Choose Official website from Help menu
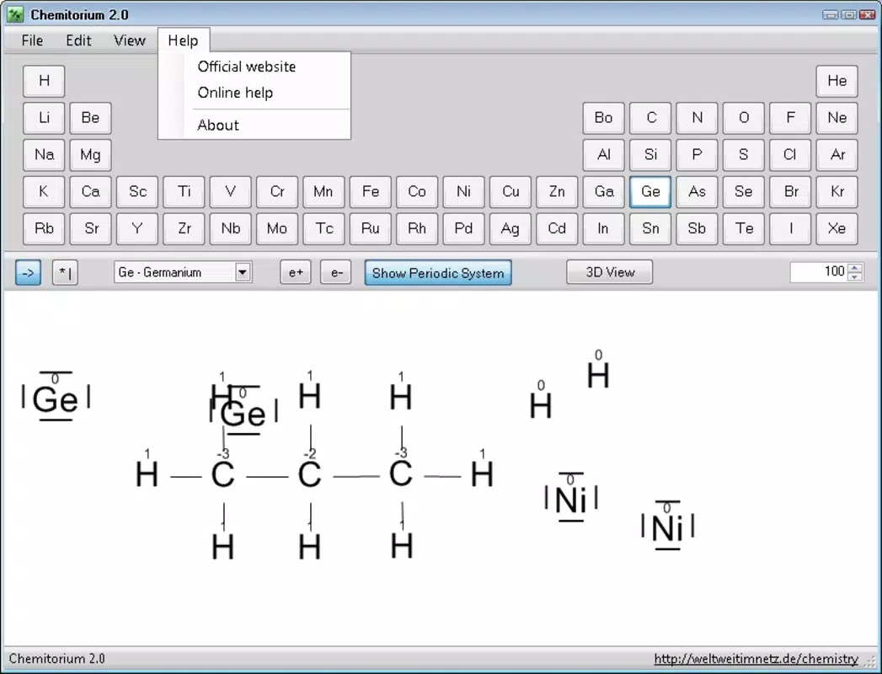This screenshot has width=882, height=674. point(246,67)
